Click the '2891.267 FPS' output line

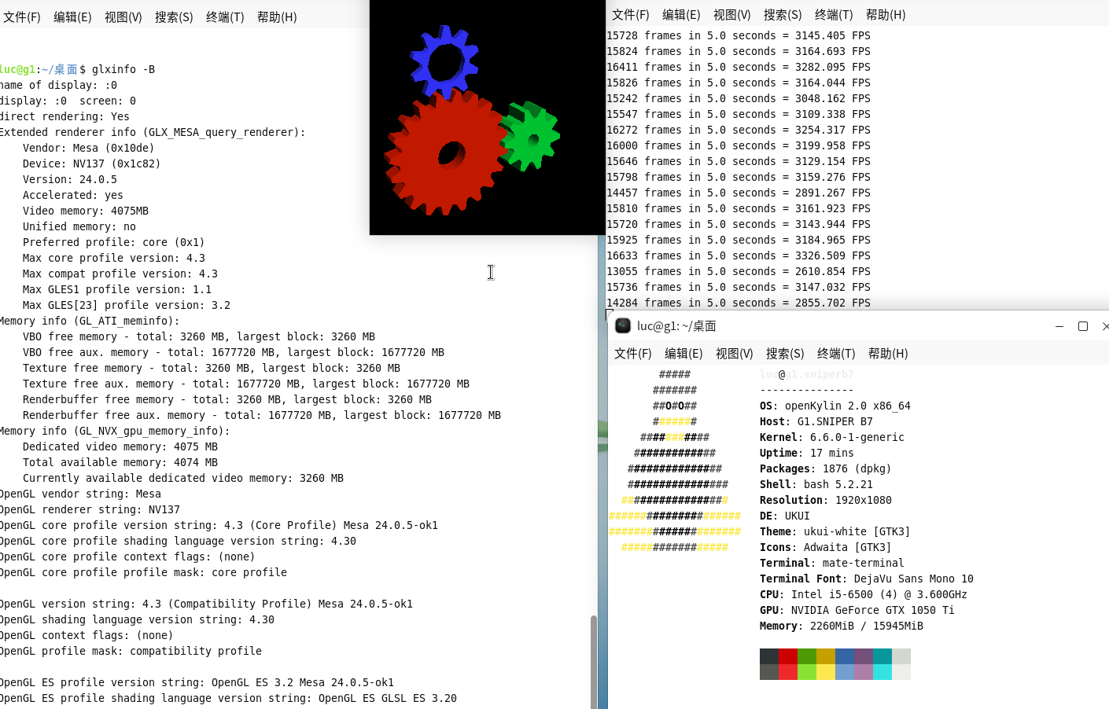click(739, 193)
